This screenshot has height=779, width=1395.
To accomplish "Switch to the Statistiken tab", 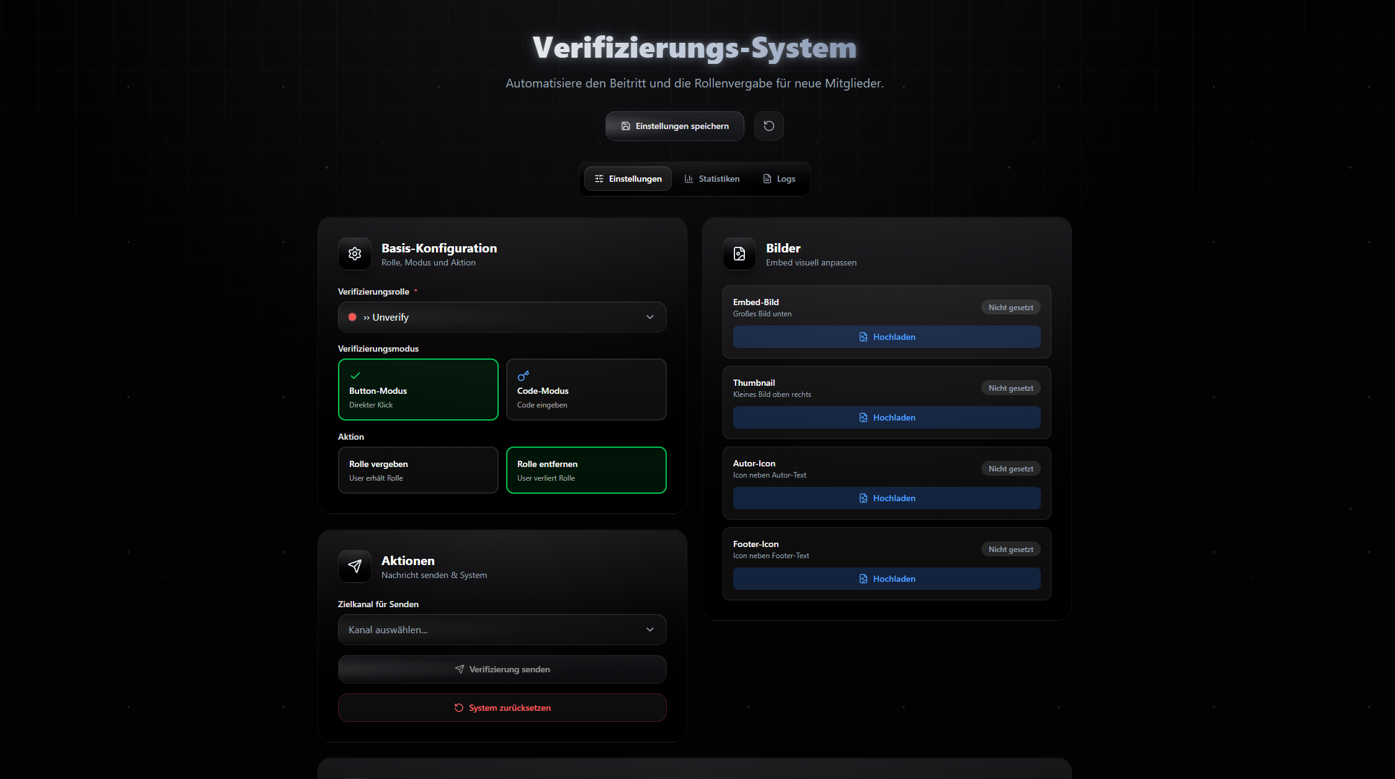I will (x=711, y=179).
